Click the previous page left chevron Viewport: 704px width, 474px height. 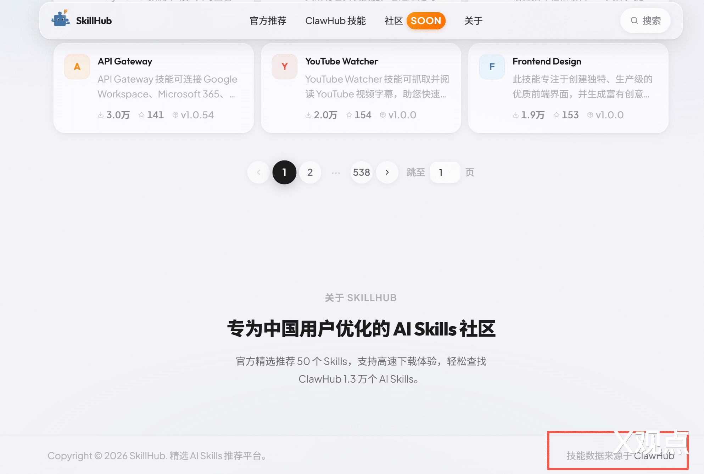258,173
